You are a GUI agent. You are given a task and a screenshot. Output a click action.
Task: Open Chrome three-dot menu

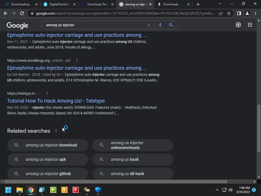255,13
